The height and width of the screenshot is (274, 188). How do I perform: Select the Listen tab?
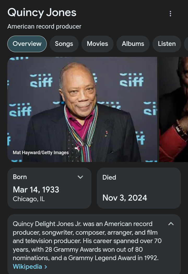point(167,44)
